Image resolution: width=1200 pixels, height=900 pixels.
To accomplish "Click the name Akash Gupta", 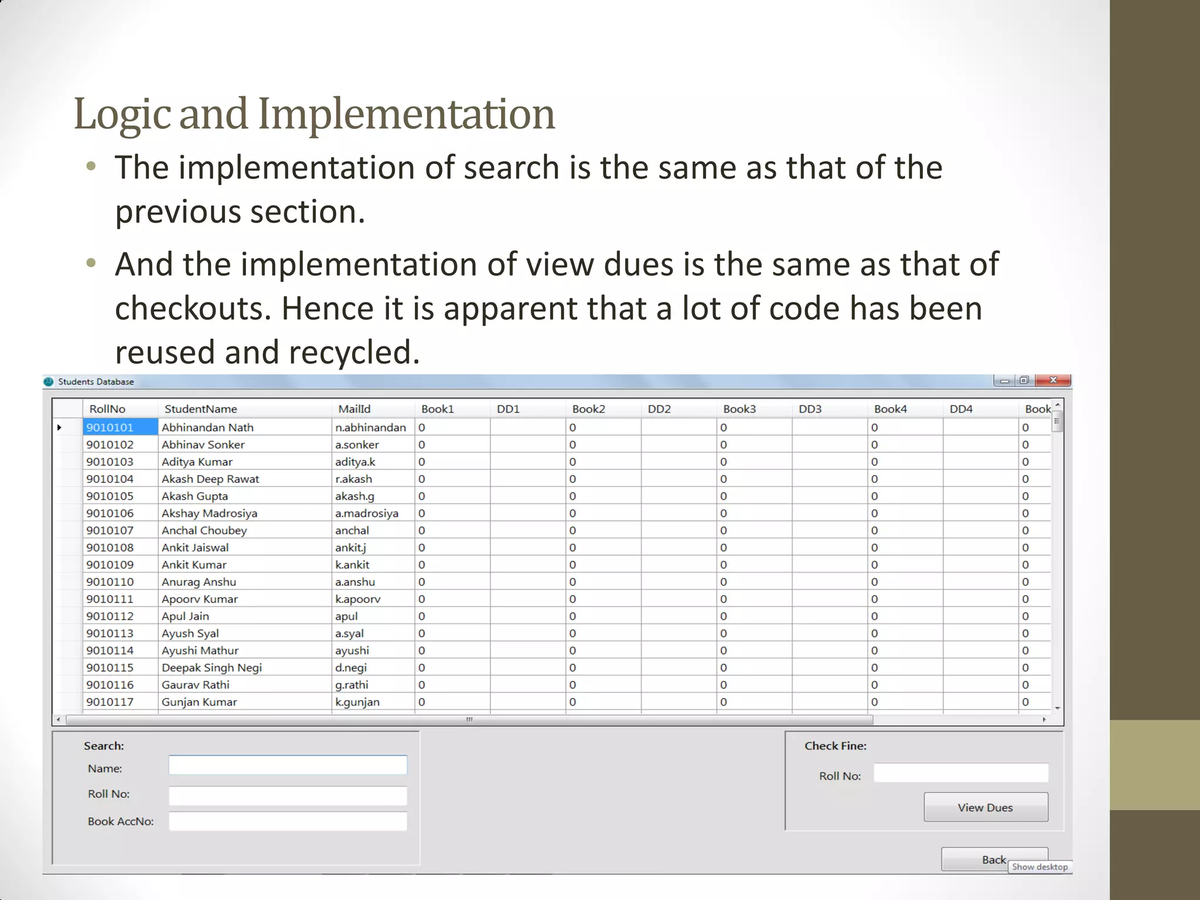I will 195,496.
